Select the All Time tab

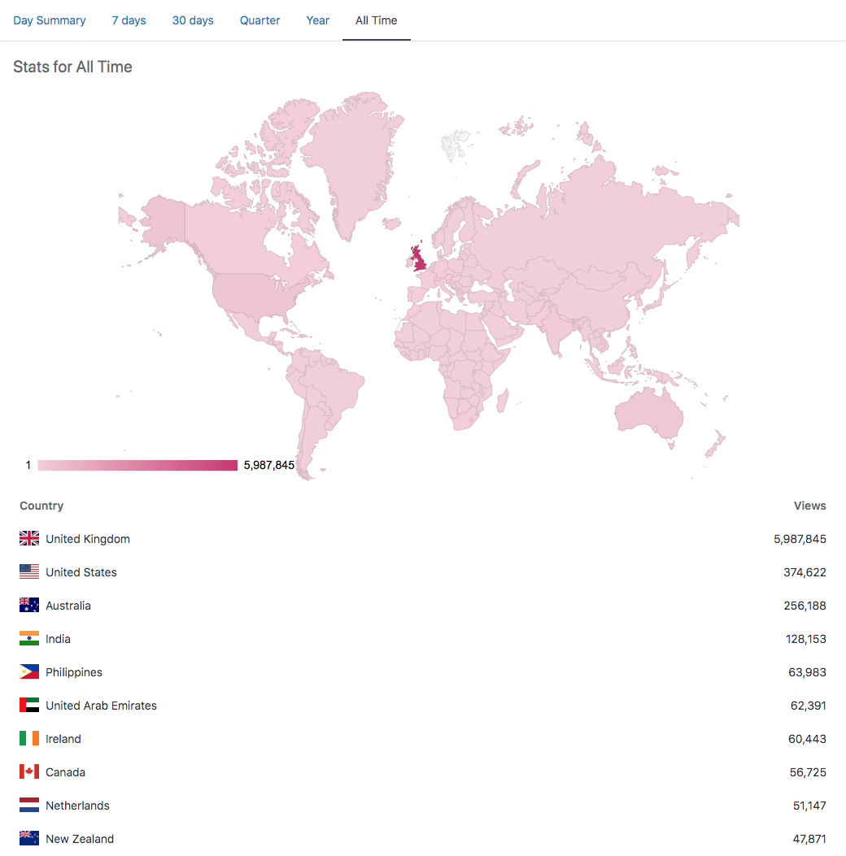[x=377, y=20]
